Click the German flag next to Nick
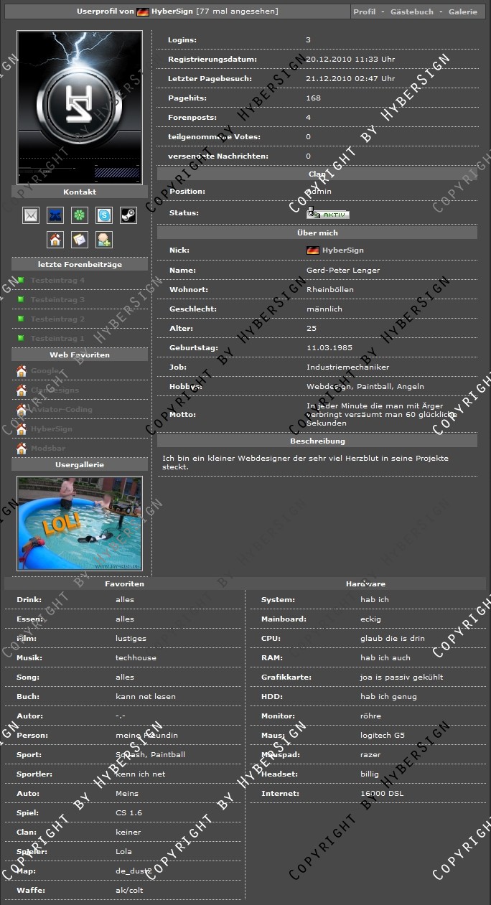491x905 pixels. pyautogui.click(x=312, y=250)
